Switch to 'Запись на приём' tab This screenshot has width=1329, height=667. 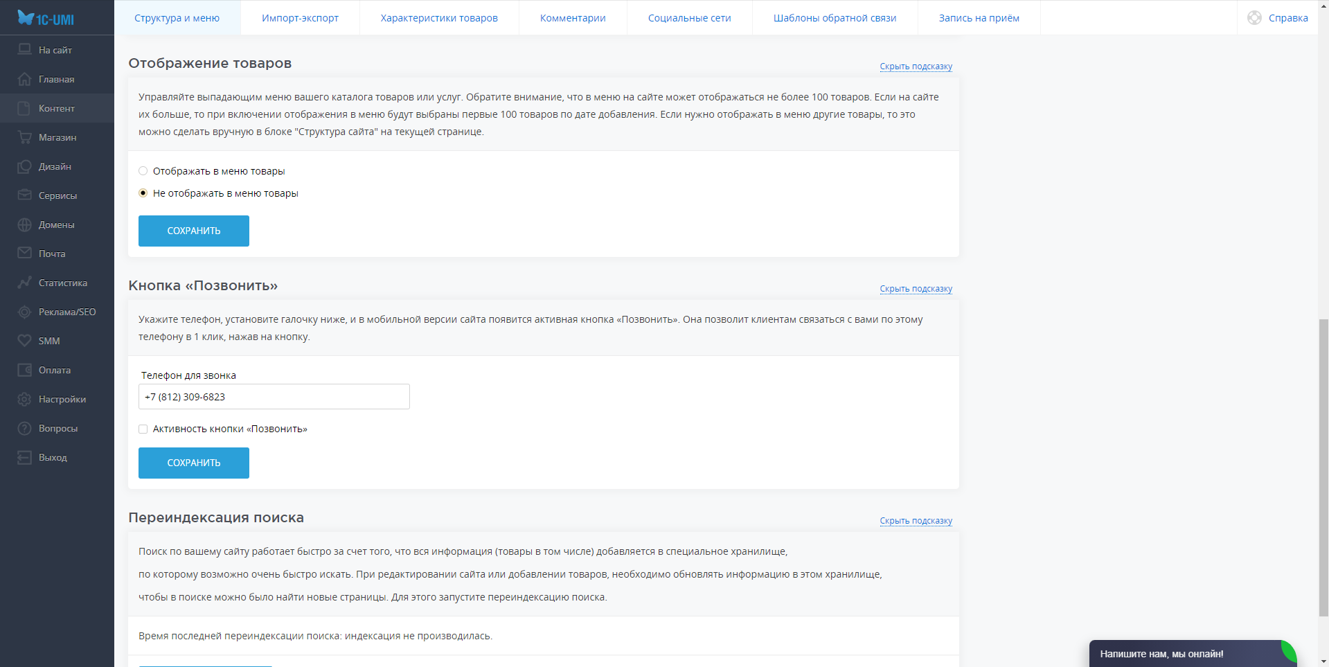[x=979, y=18]
